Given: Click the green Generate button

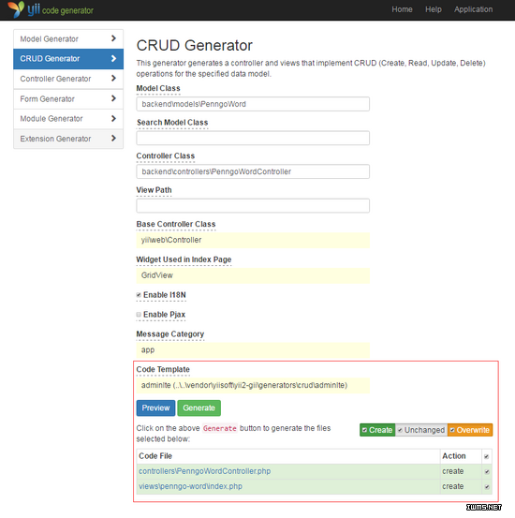Looking at the screenshot, I should tap(199, 408).
